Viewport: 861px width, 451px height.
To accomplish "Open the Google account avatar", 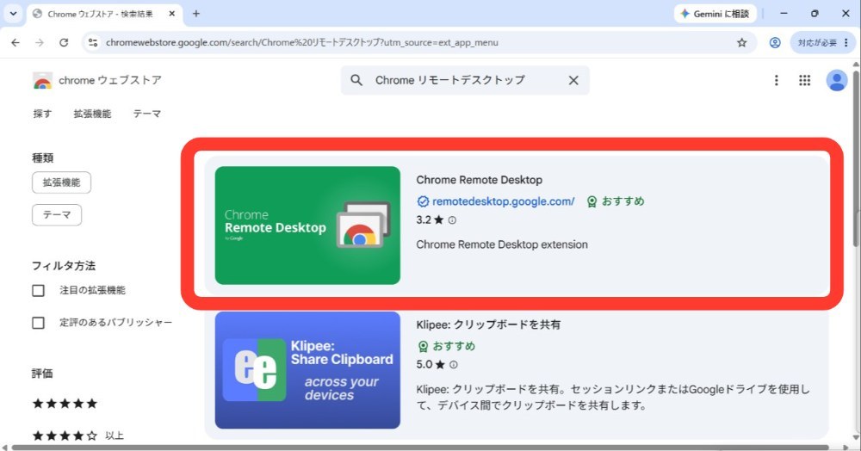I will click(837, 81).
